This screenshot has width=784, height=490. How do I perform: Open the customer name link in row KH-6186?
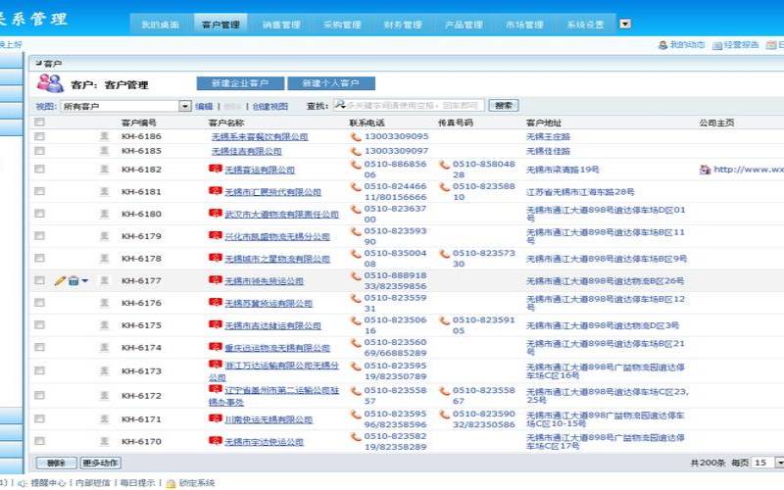click(260, 136)
